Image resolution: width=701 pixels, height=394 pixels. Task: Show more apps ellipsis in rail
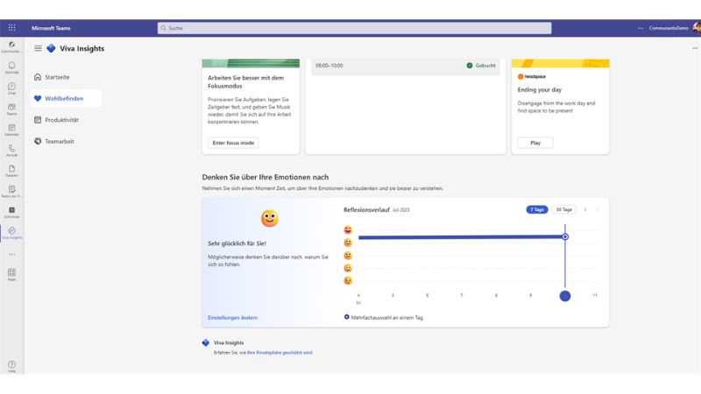click(11, 254)
